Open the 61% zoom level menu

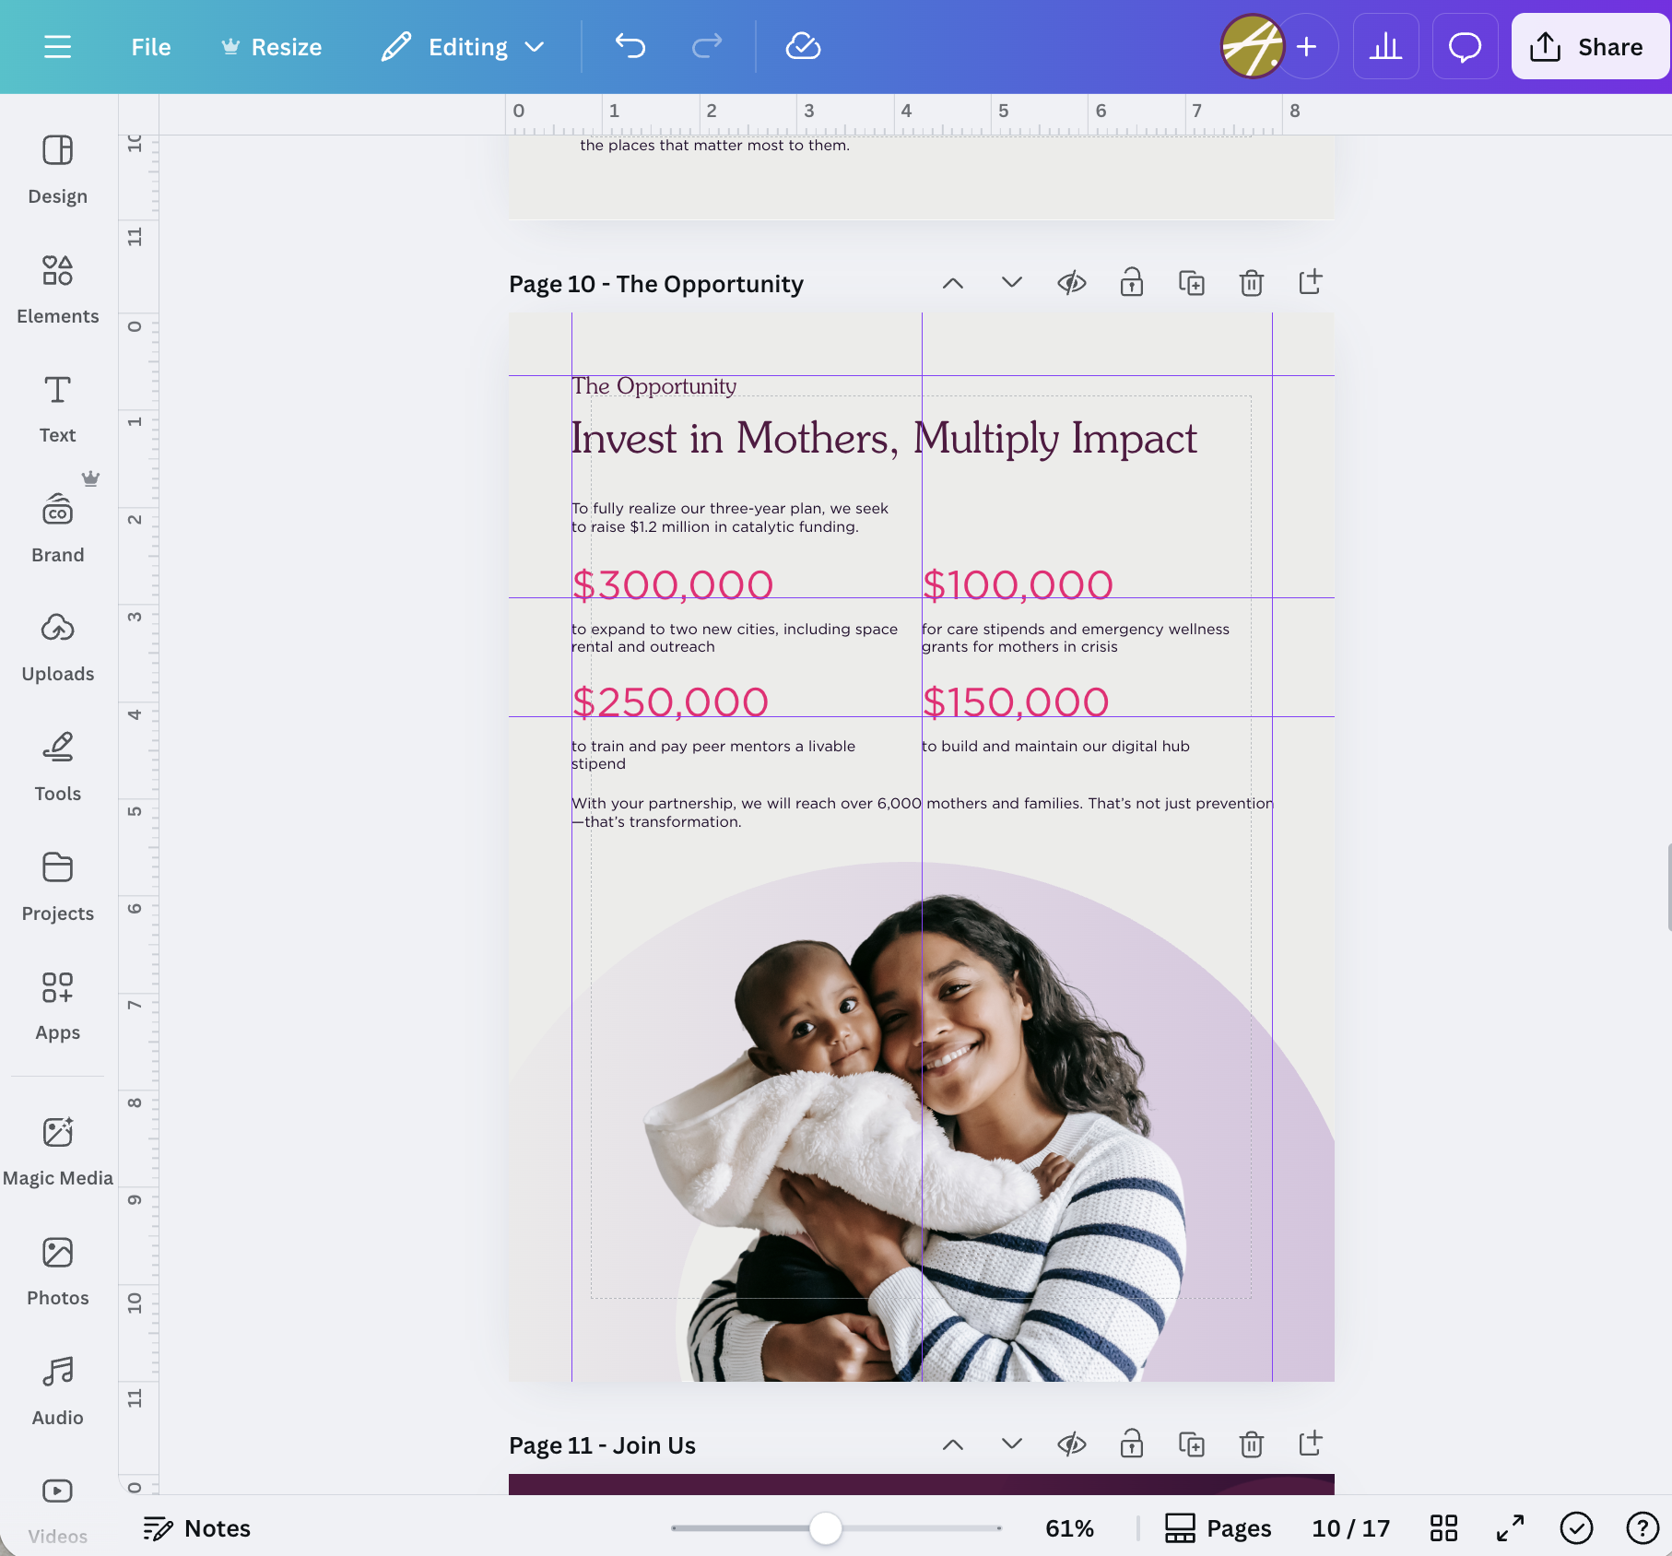[x=1069, y=1528]
